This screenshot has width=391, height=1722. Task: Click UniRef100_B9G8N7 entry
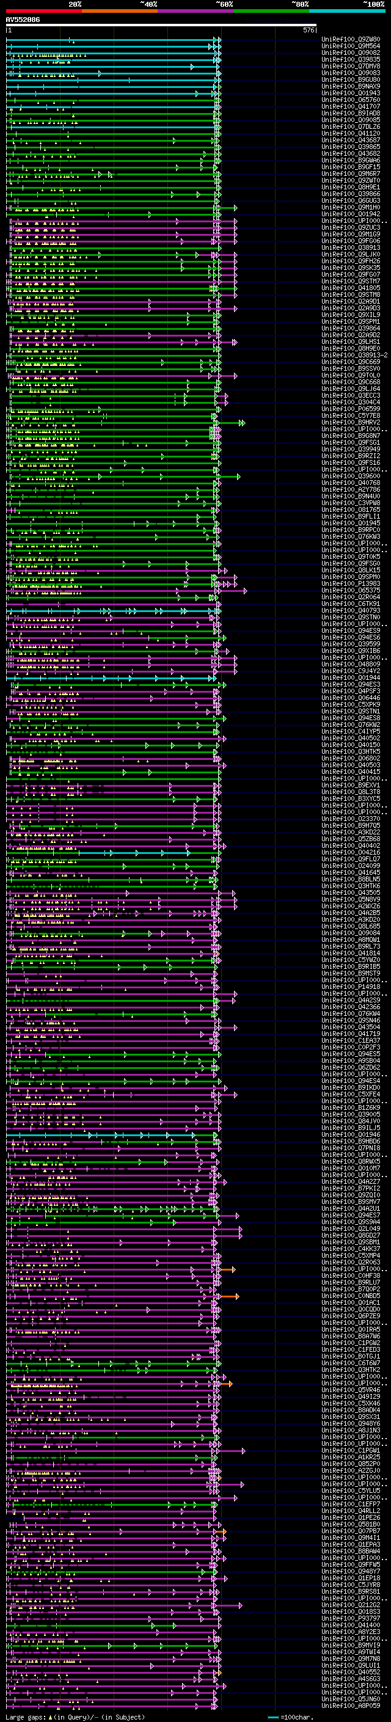click(x=351, y=435)
